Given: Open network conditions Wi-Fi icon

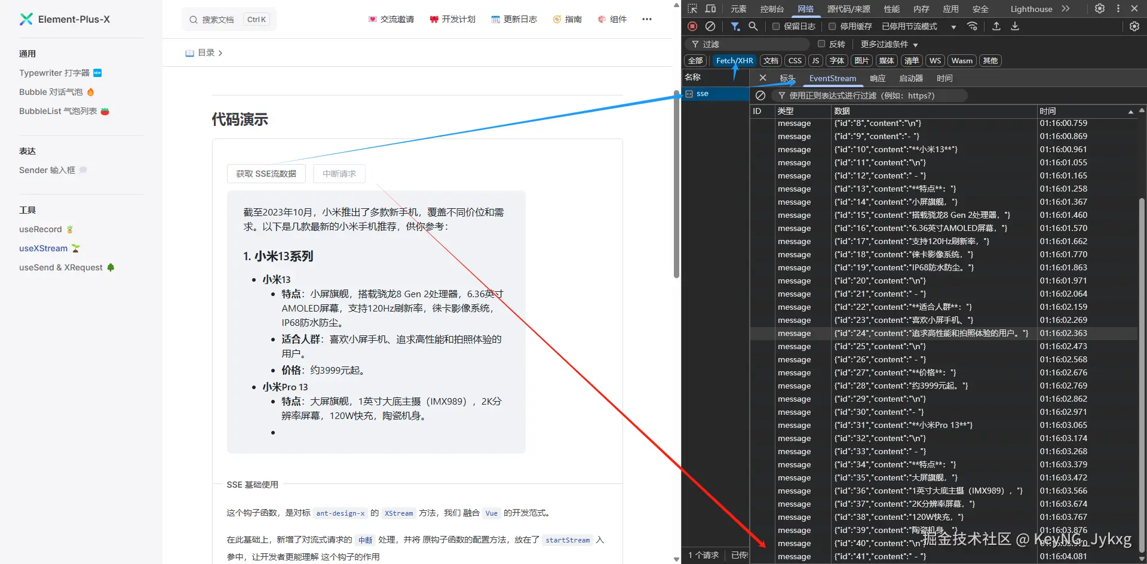Looking at the screenshot, I should pos(973,26).
